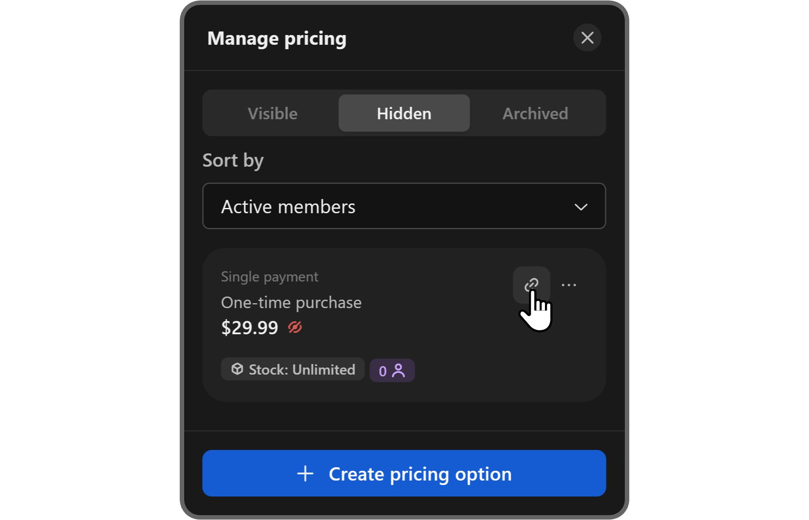Viewport: 809px width, 520px height.
Task: Click the red hidden eye icon
Action: click(295, 328)
